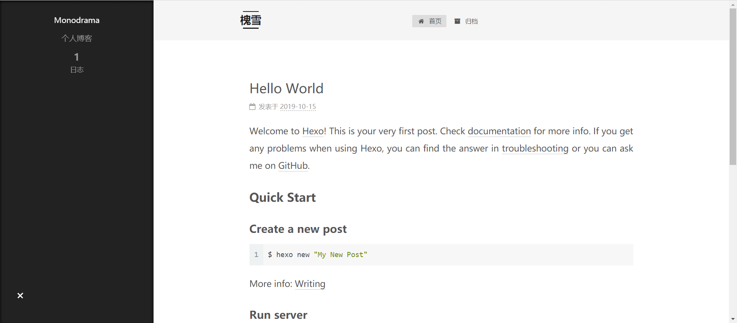Open the 归档 archive menu item

pyautogui.click(x=471, y=21)
